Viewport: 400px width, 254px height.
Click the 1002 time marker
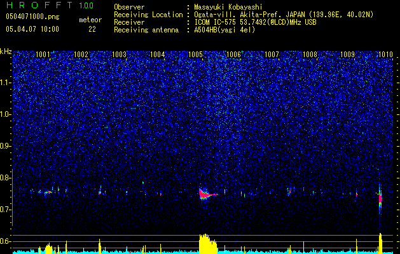tap(81, 55)
